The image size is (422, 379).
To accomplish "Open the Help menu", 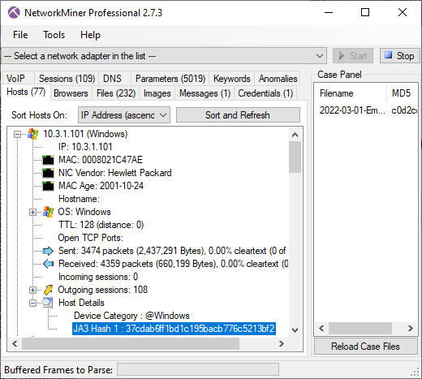I will click(90, 35).
